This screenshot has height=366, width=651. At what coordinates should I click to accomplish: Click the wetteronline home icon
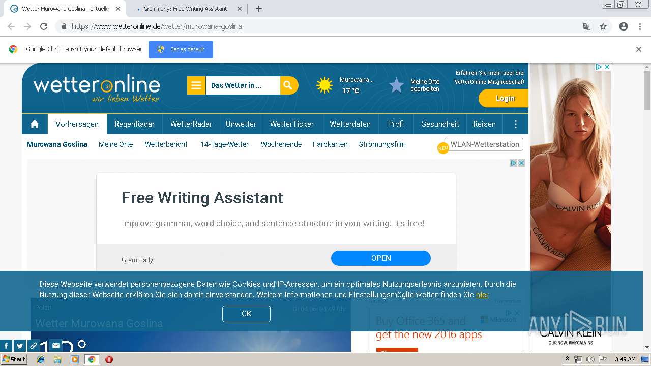[35, 124]
